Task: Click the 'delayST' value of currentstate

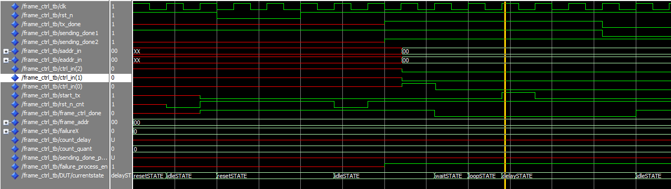Action: click(121, 175)
